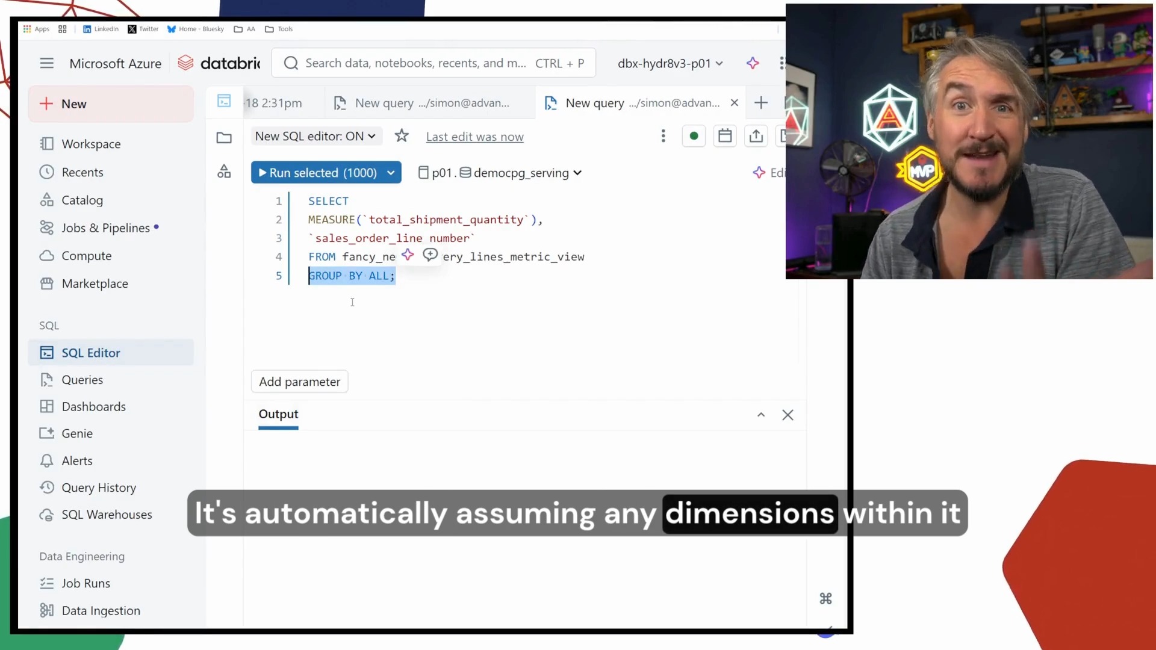
Task: Expand the dbx-hydr8v3-p01 workspace dropdown
Action: point(670,63)
